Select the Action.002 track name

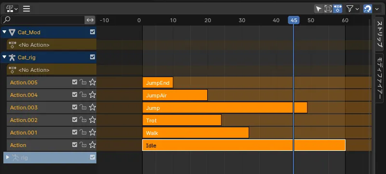(24, 120)
